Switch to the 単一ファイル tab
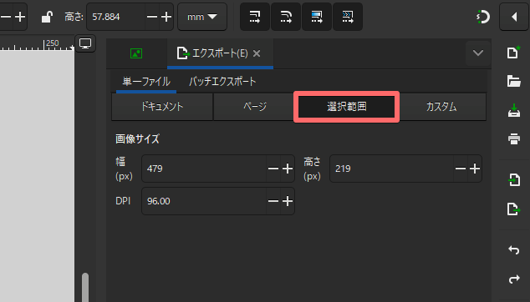 point(146,81)
